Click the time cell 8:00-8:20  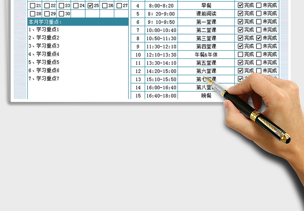pos(161,6)
